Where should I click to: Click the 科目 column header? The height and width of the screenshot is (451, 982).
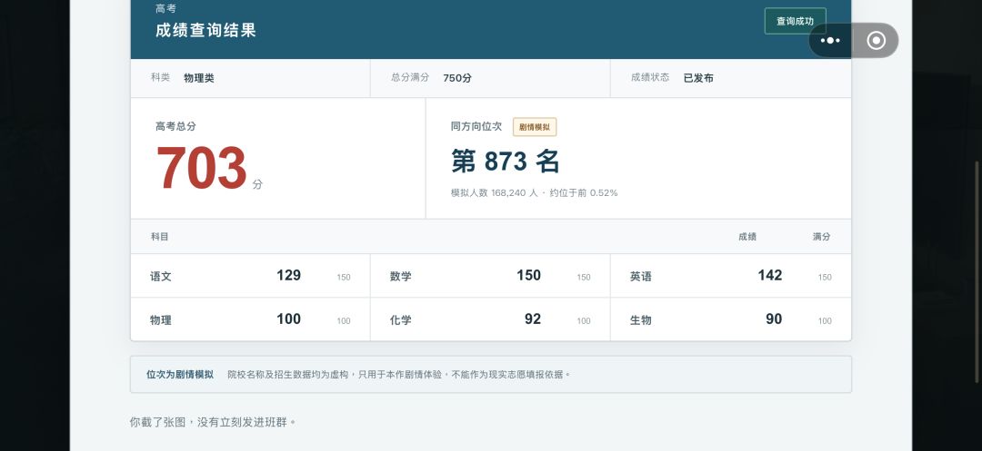coord(160,237)
